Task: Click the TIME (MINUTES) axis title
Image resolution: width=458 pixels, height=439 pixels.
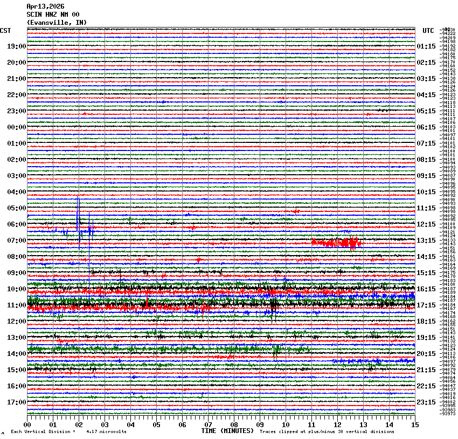Action: coord(227,431)
